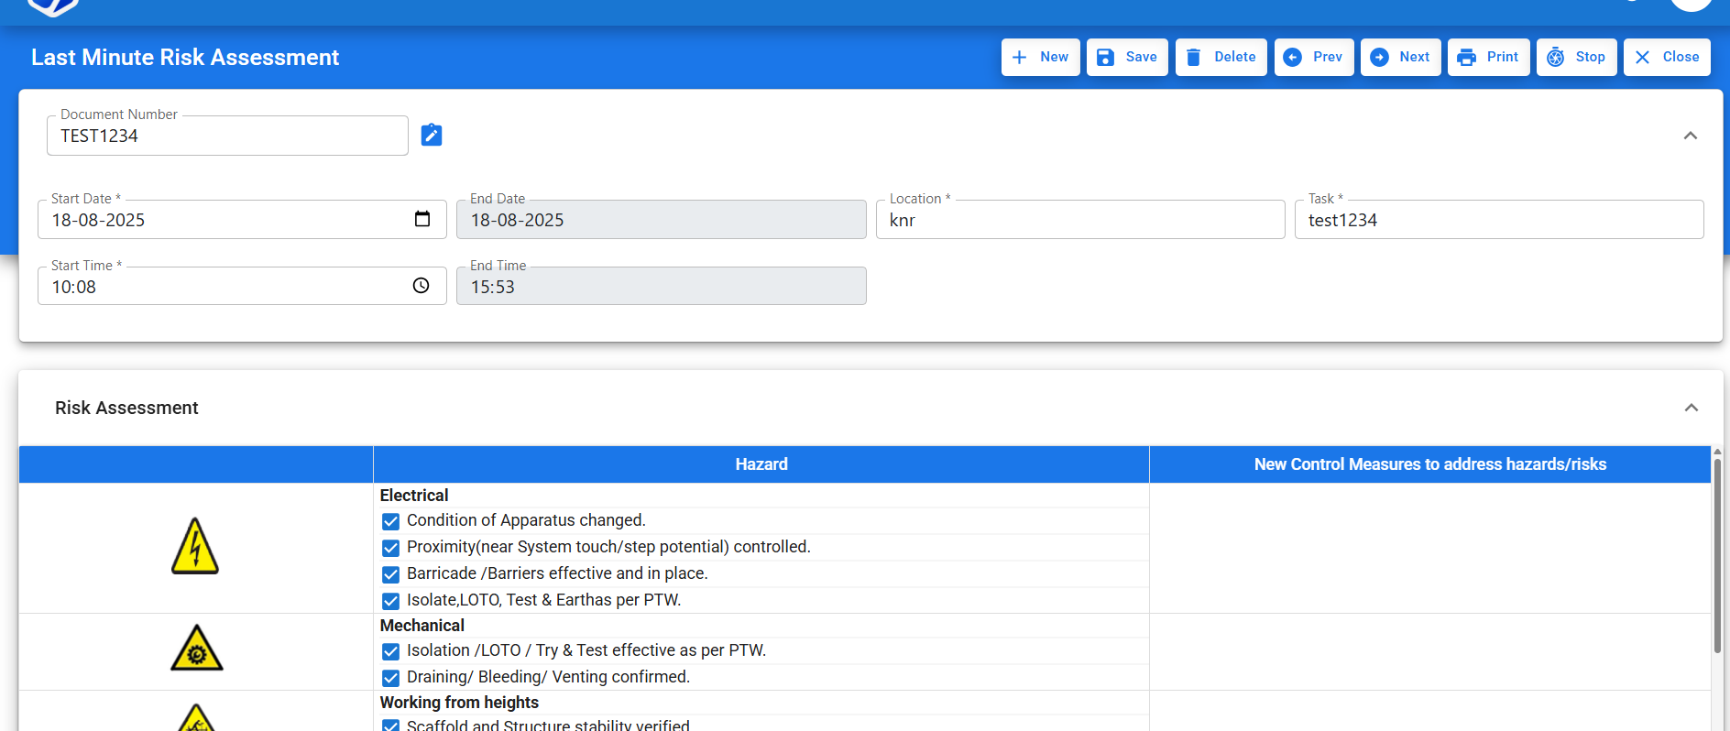Delete the current assessment
The height and width of the screenshot is (731, 1730).
coord(1221,57)
